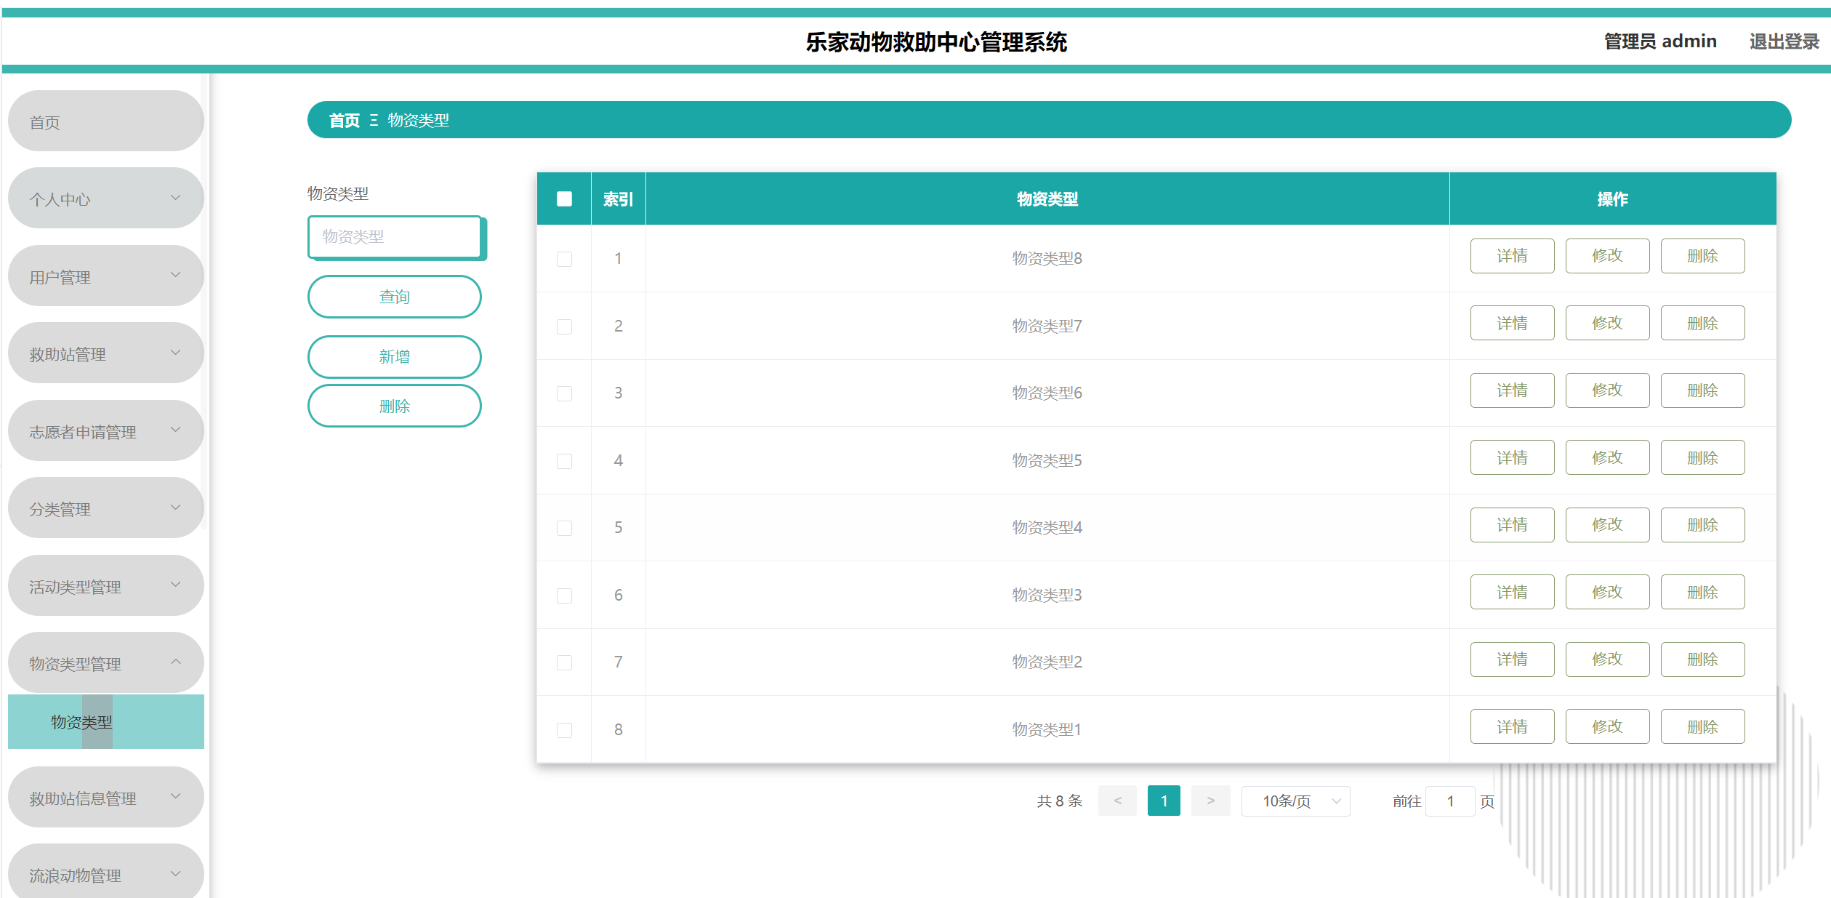Click 删除 for 物资类型7
This screenshot has width=1831, height=898.
point(1702,324)
